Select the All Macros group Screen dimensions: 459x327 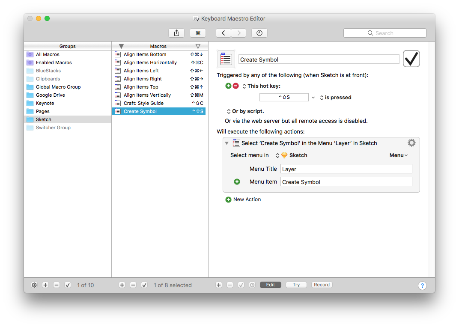(x=68, y=54)
